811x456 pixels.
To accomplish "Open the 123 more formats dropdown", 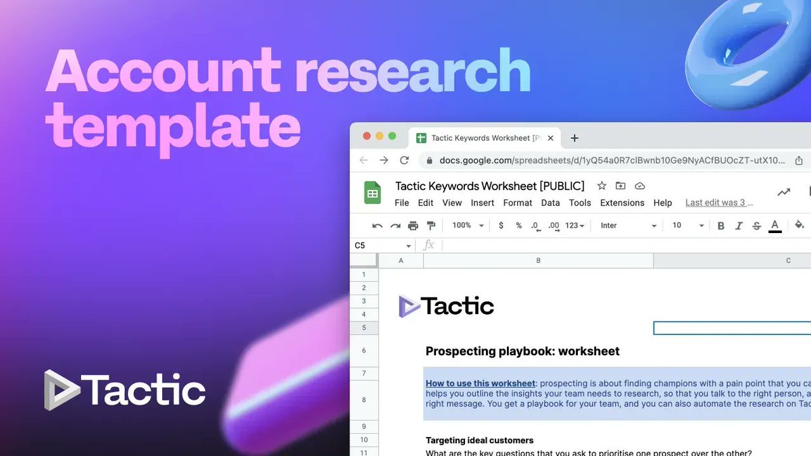I will tap(575, 226).
